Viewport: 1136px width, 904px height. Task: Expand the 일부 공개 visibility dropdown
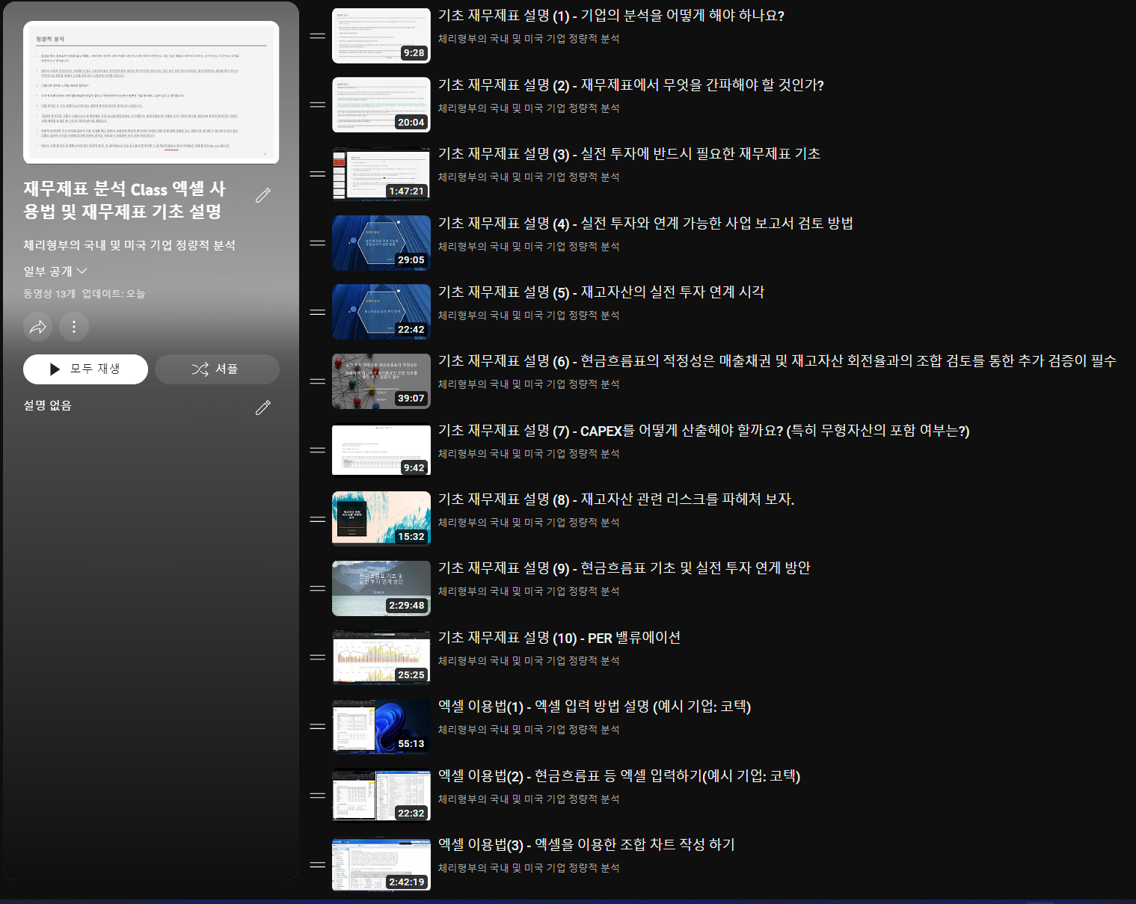tap(55, 271)
